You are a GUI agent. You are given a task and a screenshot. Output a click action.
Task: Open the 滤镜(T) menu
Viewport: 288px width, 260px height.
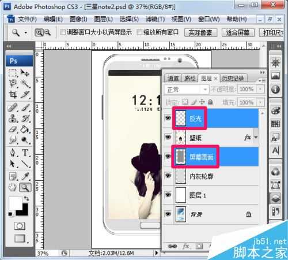click(x=155, y=19)
